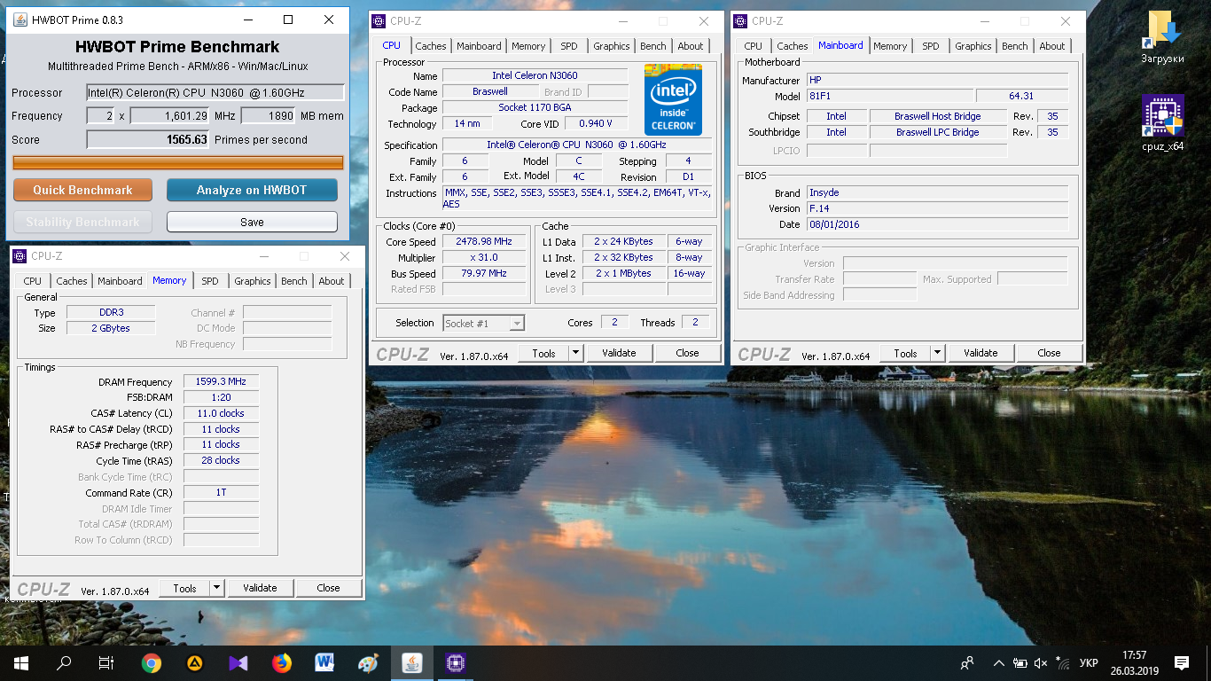Click Validate in the Memory window

click(x=260, y=588)
